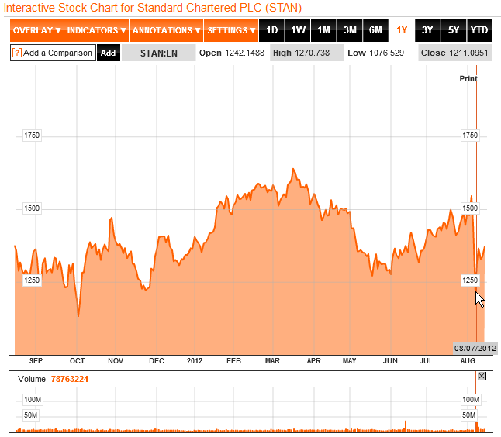Click the left 1750 price axis label
Screen dimensions: 501x437
tap(32, 136)
